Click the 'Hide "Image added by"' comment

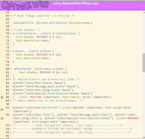(44, 16)
